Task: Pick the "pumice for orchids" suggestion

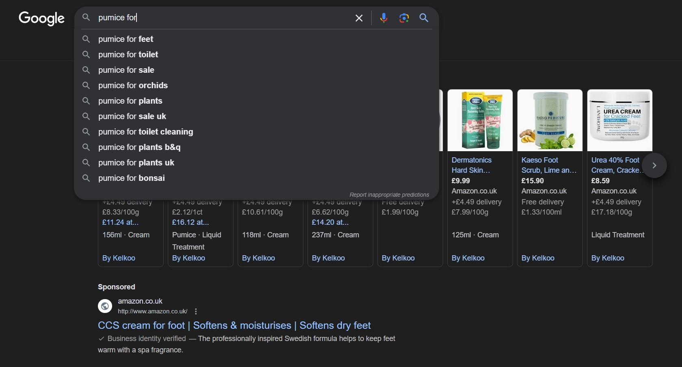Action: (x=133, y=85)
